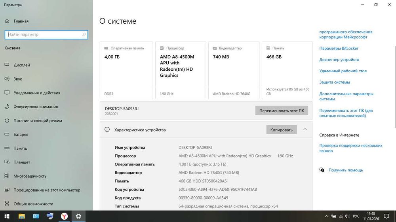Click Получить помощь chat icon
The image size is (396, 222).
322,170
